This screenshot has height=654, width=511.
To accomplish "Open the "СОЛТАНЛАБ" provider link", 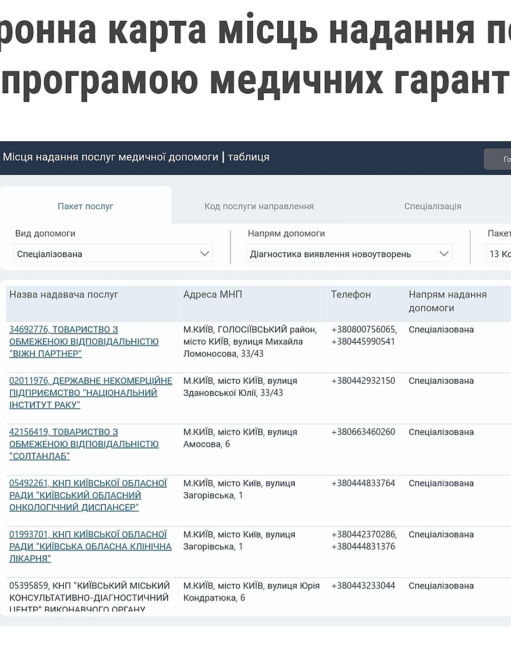I will click(83, 444).
